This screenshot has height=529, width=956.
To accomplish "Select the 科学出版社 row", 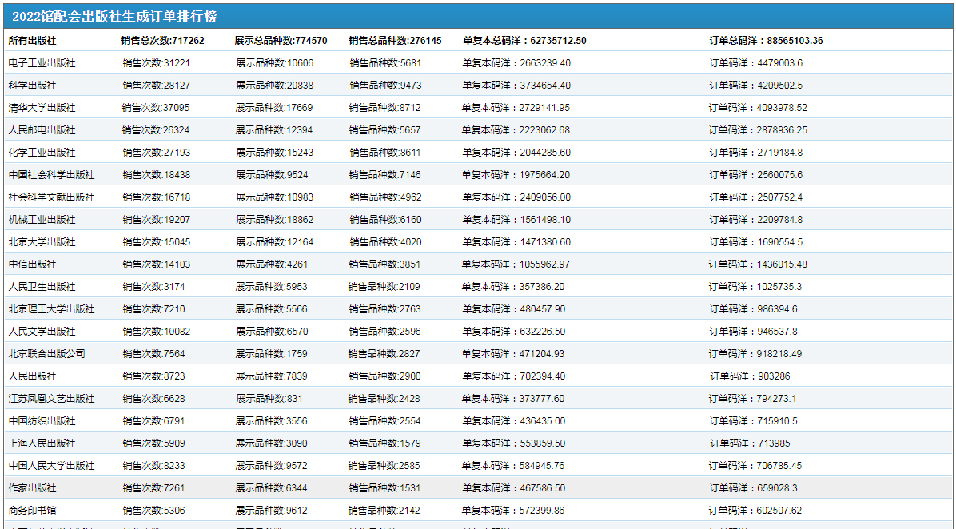I will tap(32, 86).
